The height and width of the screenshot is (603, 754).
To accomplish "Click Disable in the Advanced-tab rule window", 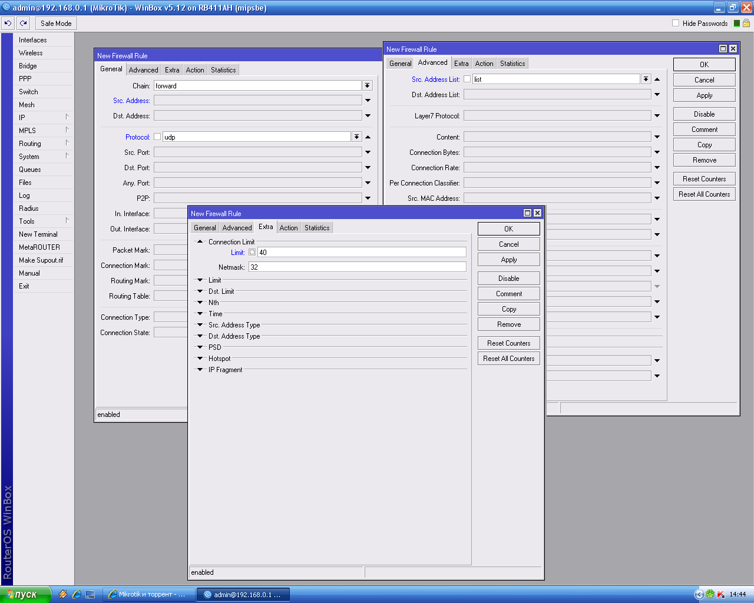I will tap(705, 114).
